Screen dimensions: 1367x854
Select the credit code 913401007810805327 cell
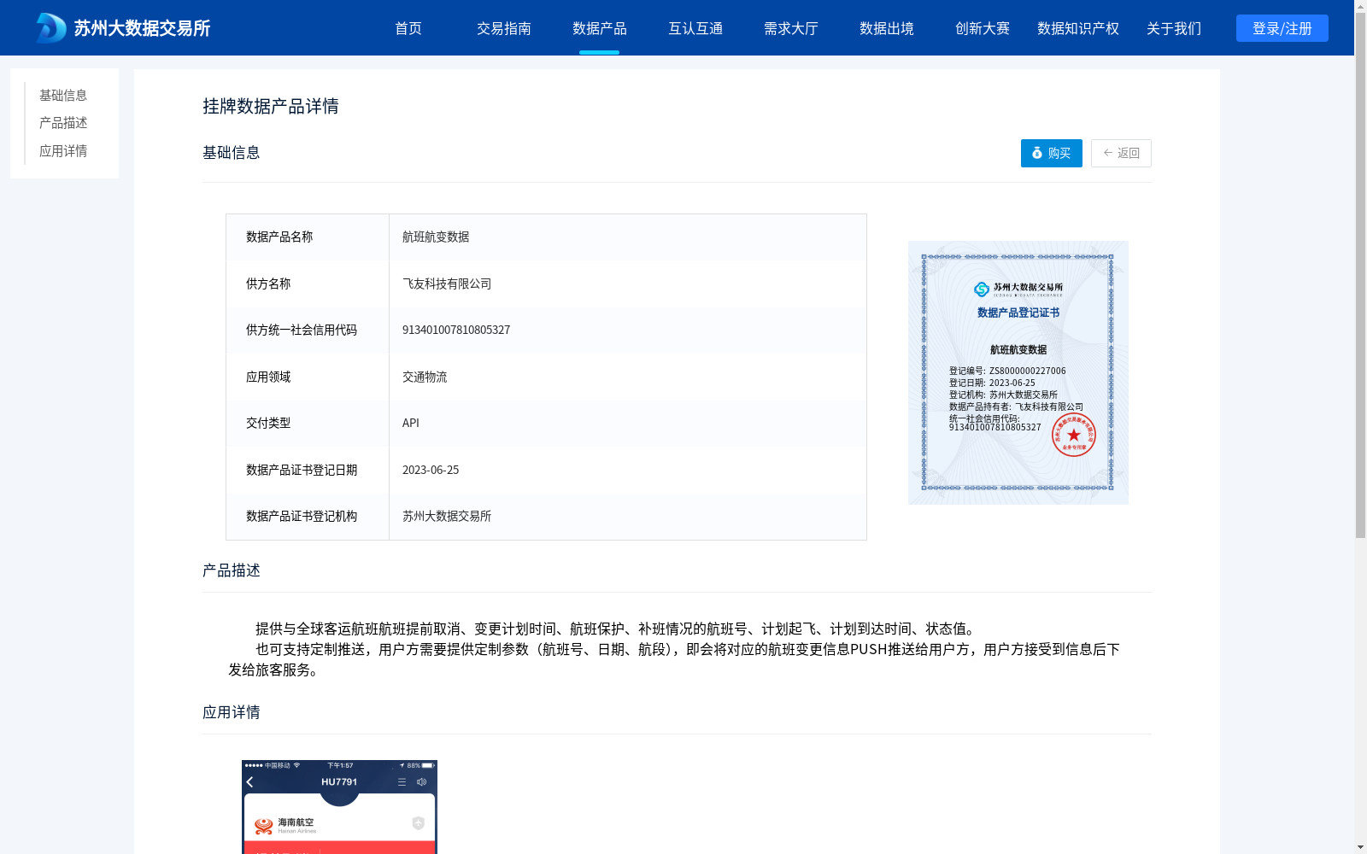pos(628,330)
